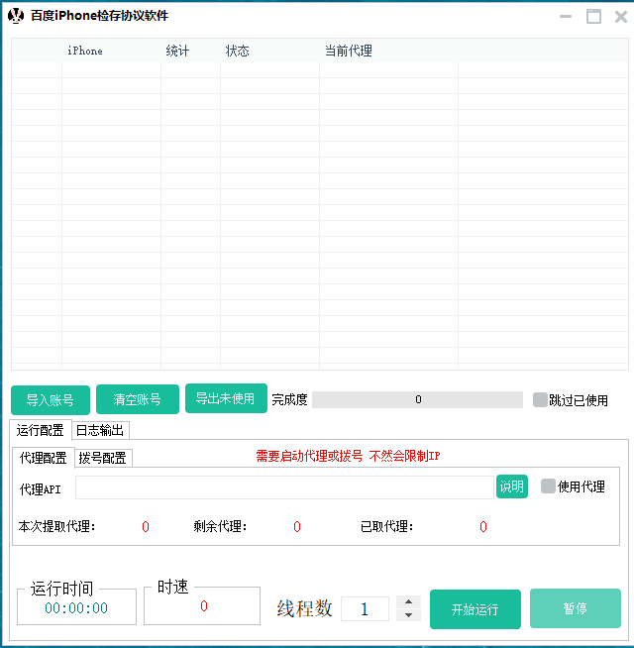
Task: Enable the 跳过已使用 checkbox
Action: pos(540,400)
